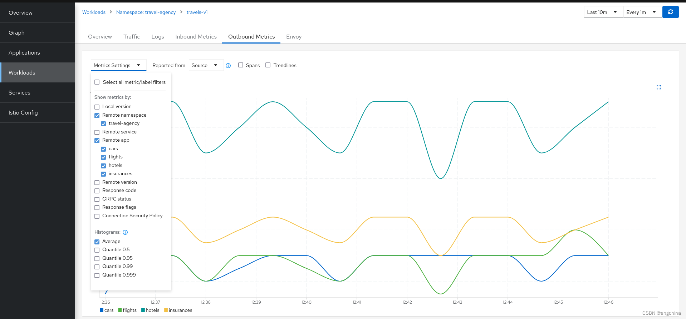The height and width of the screenshot is (319, 686).
Task: Open the Every 1m refresh interval dropdown
Action: click(643, 12)
